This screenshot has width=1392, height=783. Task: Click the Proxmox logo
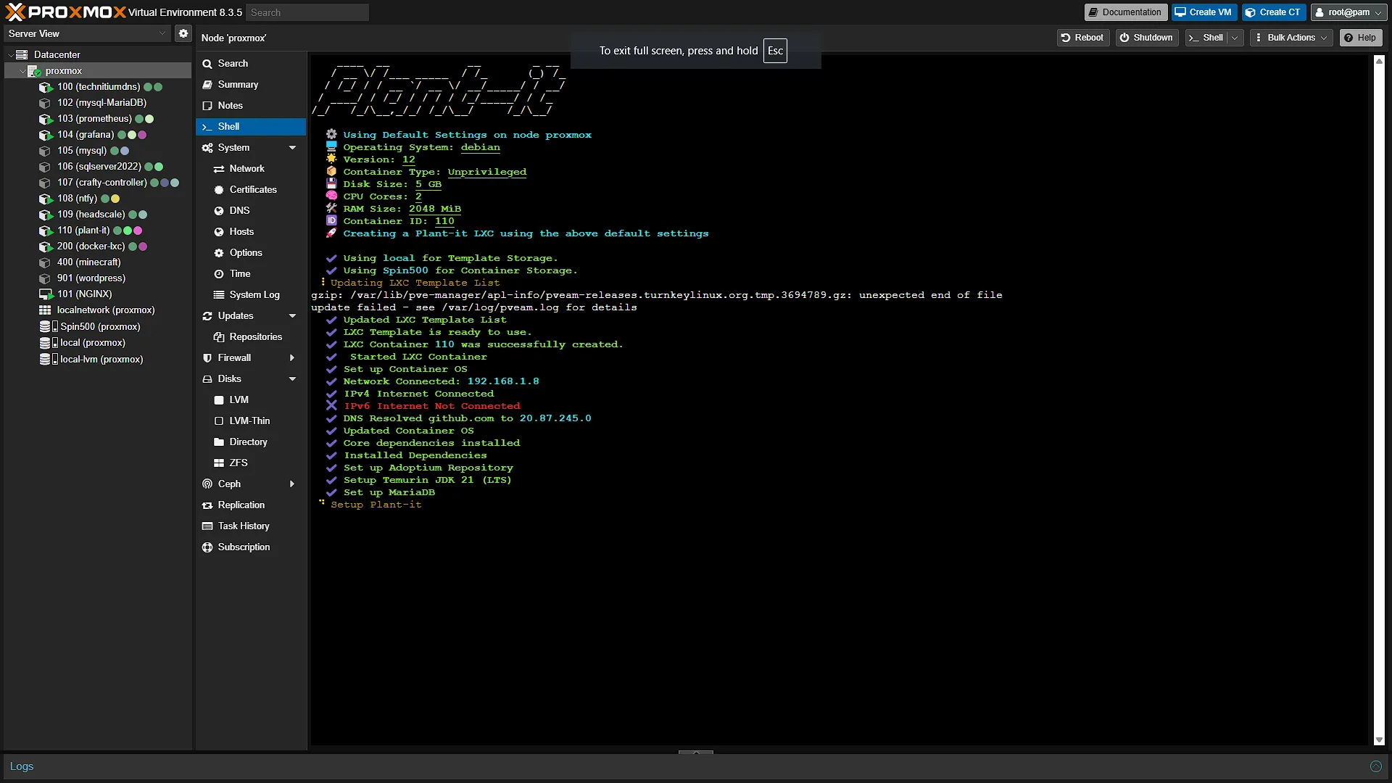[65, 12]
